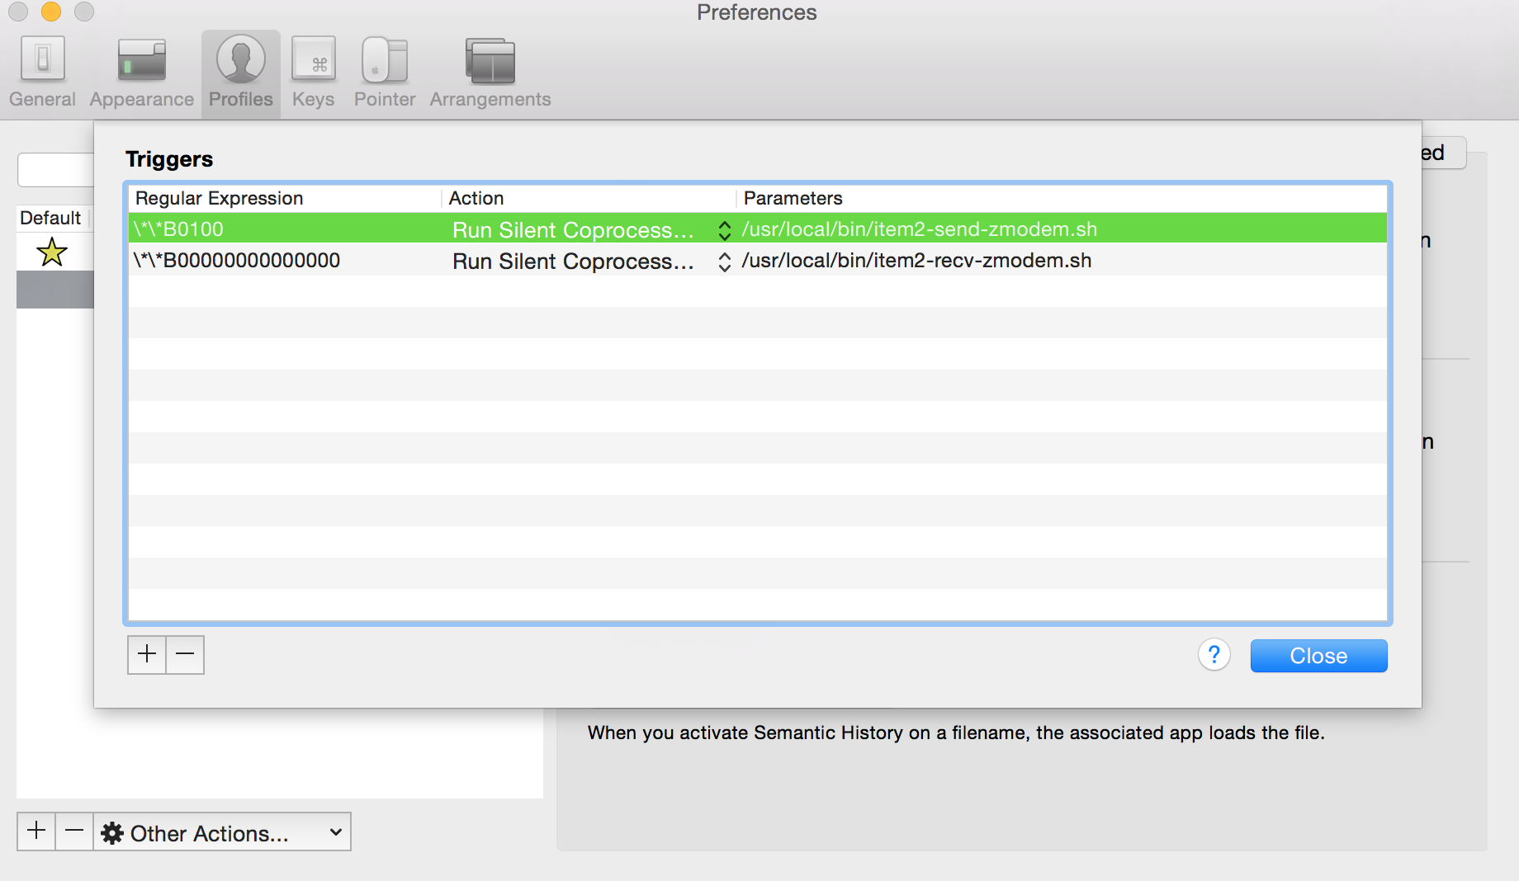Select the Profiles toolbar icon
1519x881 pixels.
pyautogui.click(x=241, y=73)
